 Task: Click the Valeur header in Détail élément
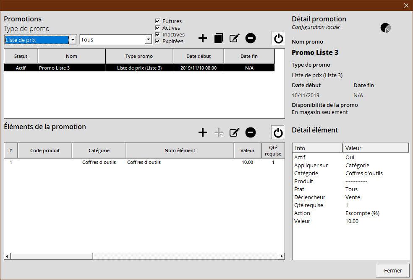pyautogui.click(x=376, y=148)
